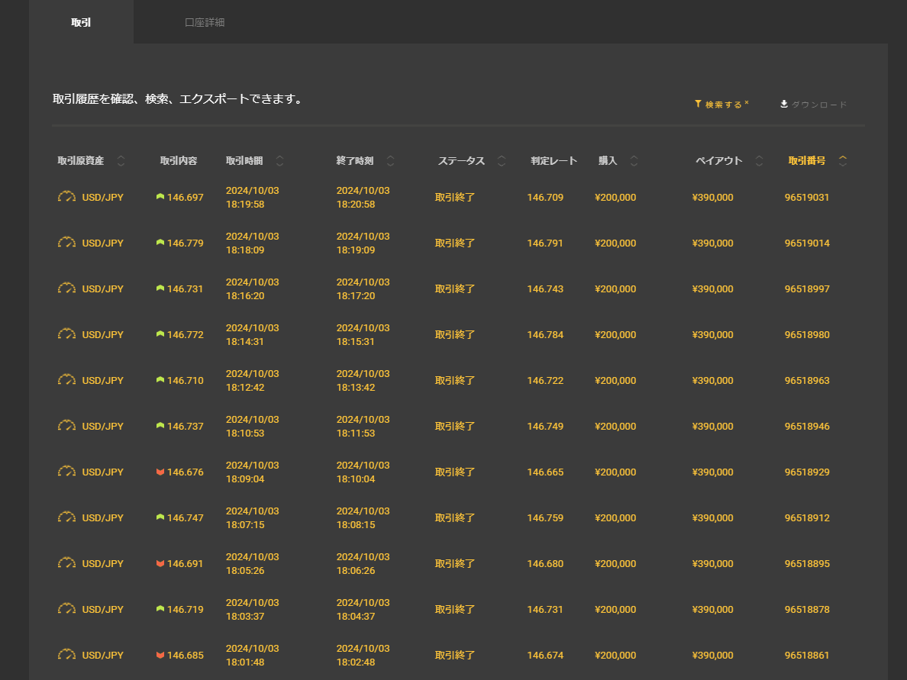The image size is (907, 680).
Task: Click red down arrow at 146.691
Action: (160, 564)
